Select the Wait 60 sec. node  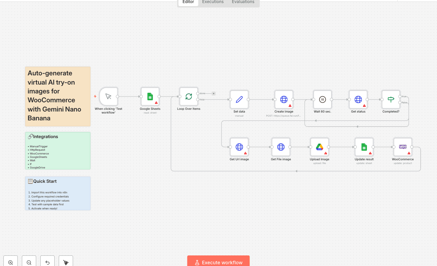322,99
